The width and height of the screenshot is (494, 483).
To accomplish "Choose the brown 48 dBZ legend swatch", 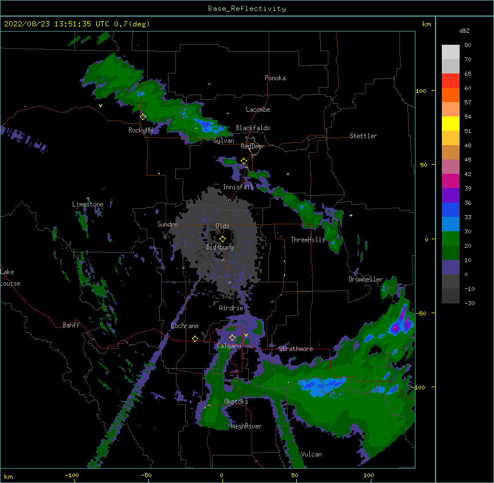I will [450, 152].
